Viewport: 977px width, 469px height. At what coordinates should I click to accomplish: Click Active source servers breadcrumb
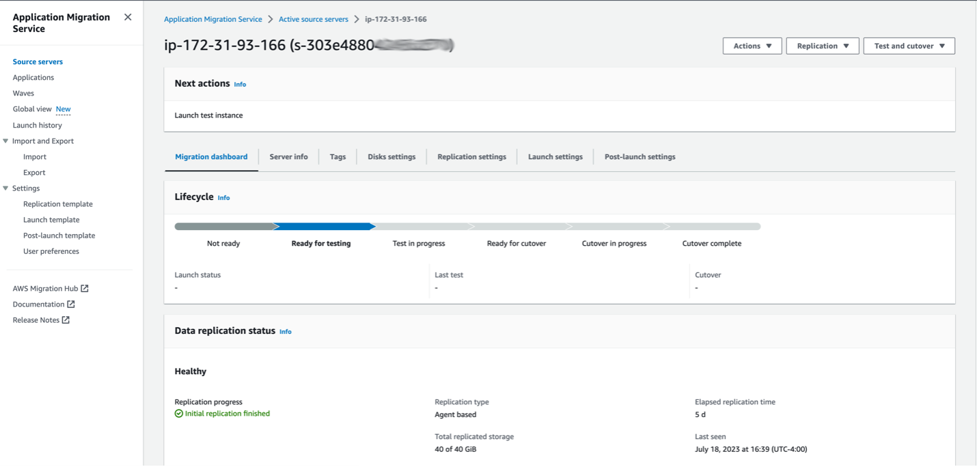coord(314,19)
